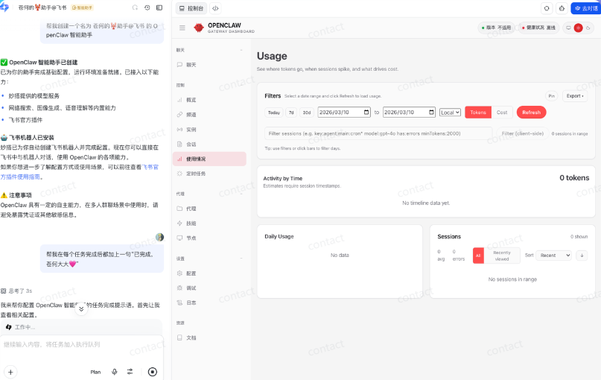Click the 配置 gear icon in sidebar

pyautogui.click(x=179, y=273)
